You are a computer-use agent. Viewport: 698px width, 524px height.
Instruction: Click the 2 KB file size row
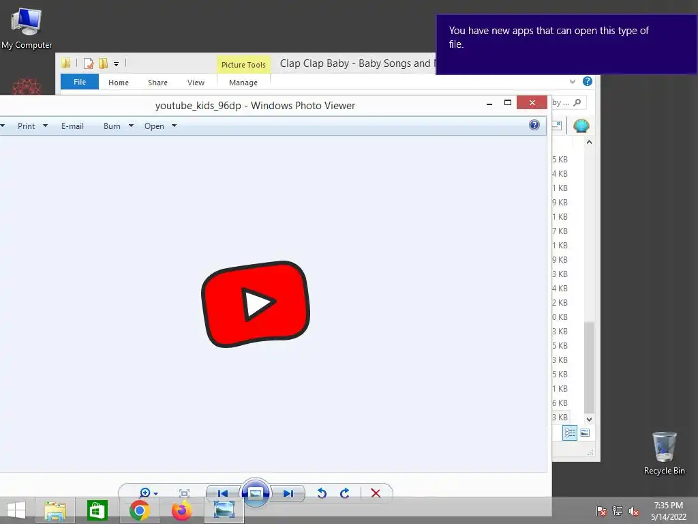pyautogui.click(x=560, y=302)
